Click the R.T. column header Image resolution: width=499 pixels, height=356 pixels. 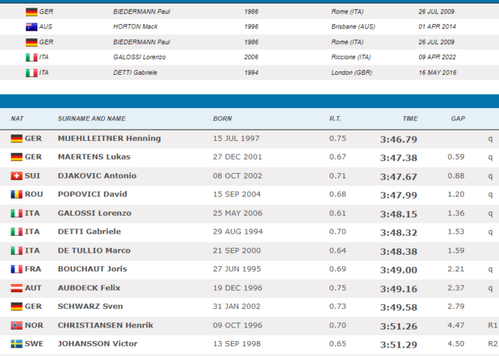[335, 118]
